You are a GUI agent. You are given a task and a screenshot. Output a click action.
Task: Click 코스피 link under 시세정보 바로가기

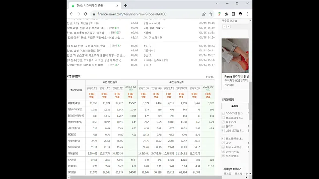(227, 174)
